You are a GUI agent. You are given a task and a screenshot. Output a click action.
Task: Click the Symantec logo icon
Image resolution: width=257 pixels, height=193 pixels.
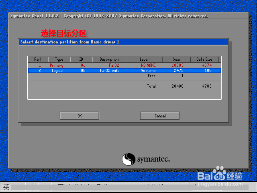click(x=128, y=159)
